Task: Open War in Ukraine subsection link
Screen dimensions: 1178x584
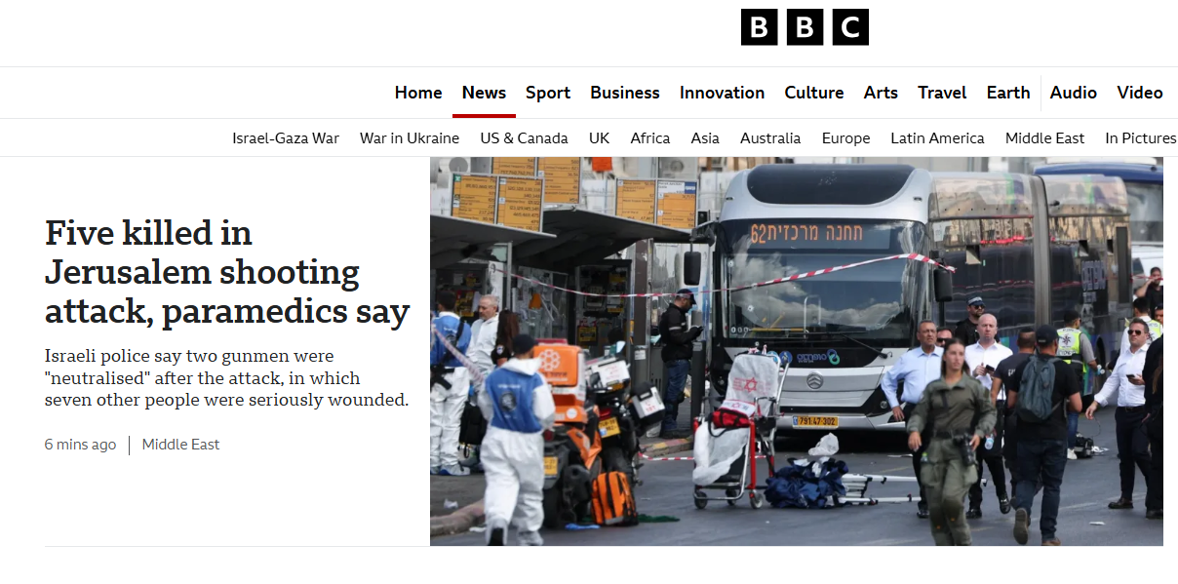Action: [410, 138]
